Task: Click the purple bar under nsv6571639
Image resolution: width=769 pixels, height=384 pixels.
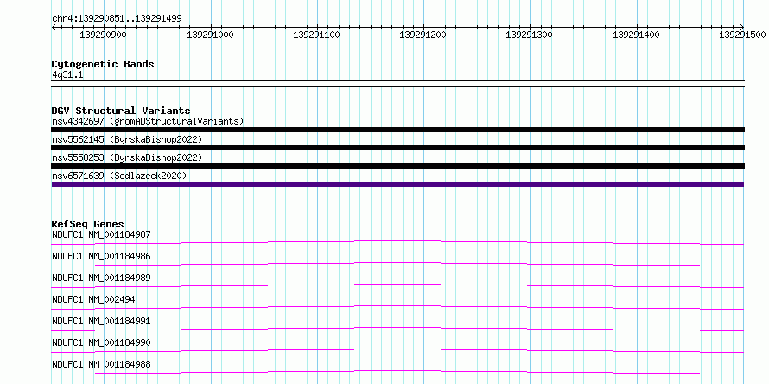Action: pyautogui.click(x=397, y=184)
